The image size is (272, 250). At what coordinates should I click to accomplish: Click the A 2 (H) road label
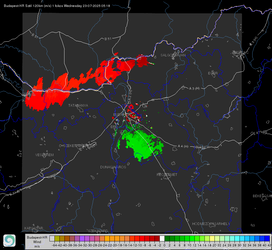click(x=130, y=95)
